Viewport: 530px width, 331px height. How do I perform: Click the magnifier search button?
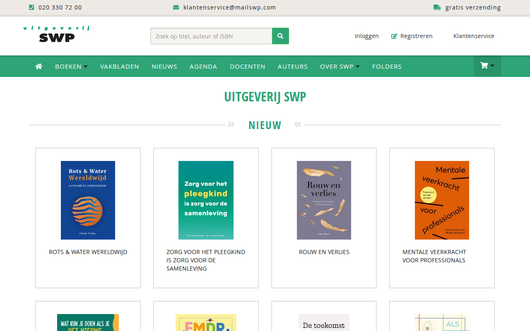[x=280, y=36]
